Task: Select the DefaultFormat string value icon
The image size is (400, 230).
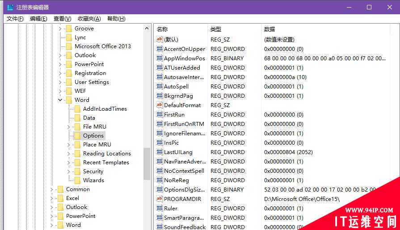Action: tap(160, 105)
